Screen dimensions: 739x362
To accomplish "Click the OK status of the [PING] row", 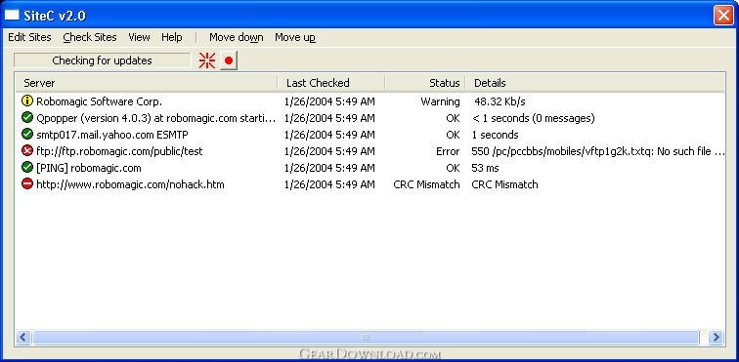I will (453, 168).
